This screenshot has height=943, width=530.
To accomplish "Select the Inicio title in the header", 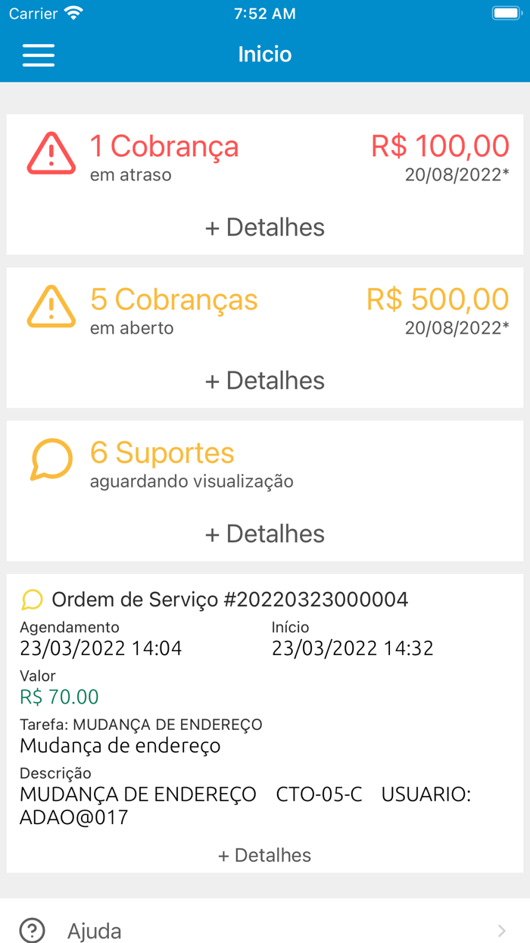I will (264, 55).
